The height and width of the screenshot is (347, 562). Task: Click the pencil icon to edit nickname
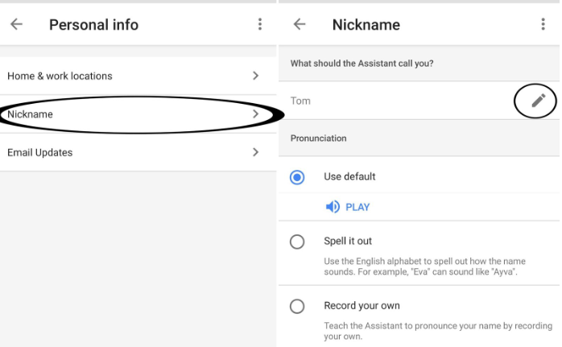(x=538, y=101)
